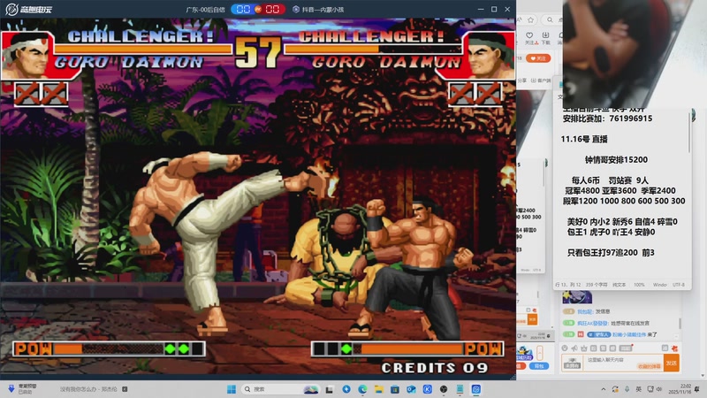Screen dimensions: 707x398
Task: Open the blue K app on taskbar
Action: (x=428, y=389)
